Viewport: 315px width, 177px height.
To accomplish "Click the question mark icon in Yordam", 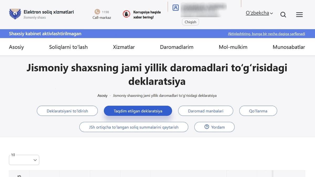I will [x=207, y=127].
